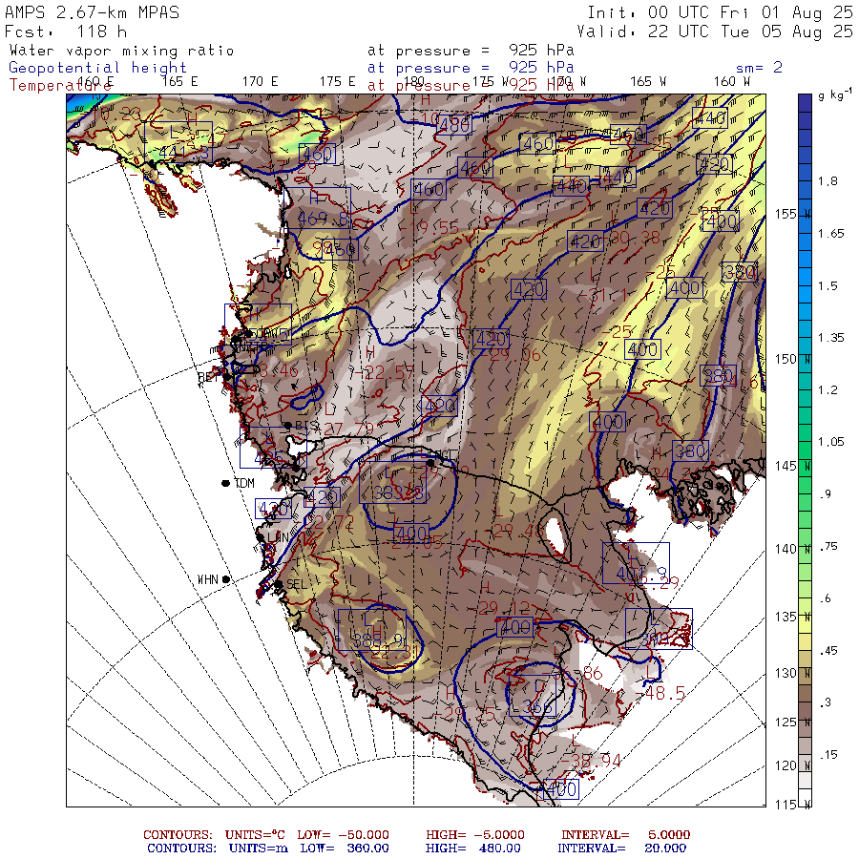Click the 'H 469.8' high pressure center label
The image size is (859, 859).
[318, 208]
